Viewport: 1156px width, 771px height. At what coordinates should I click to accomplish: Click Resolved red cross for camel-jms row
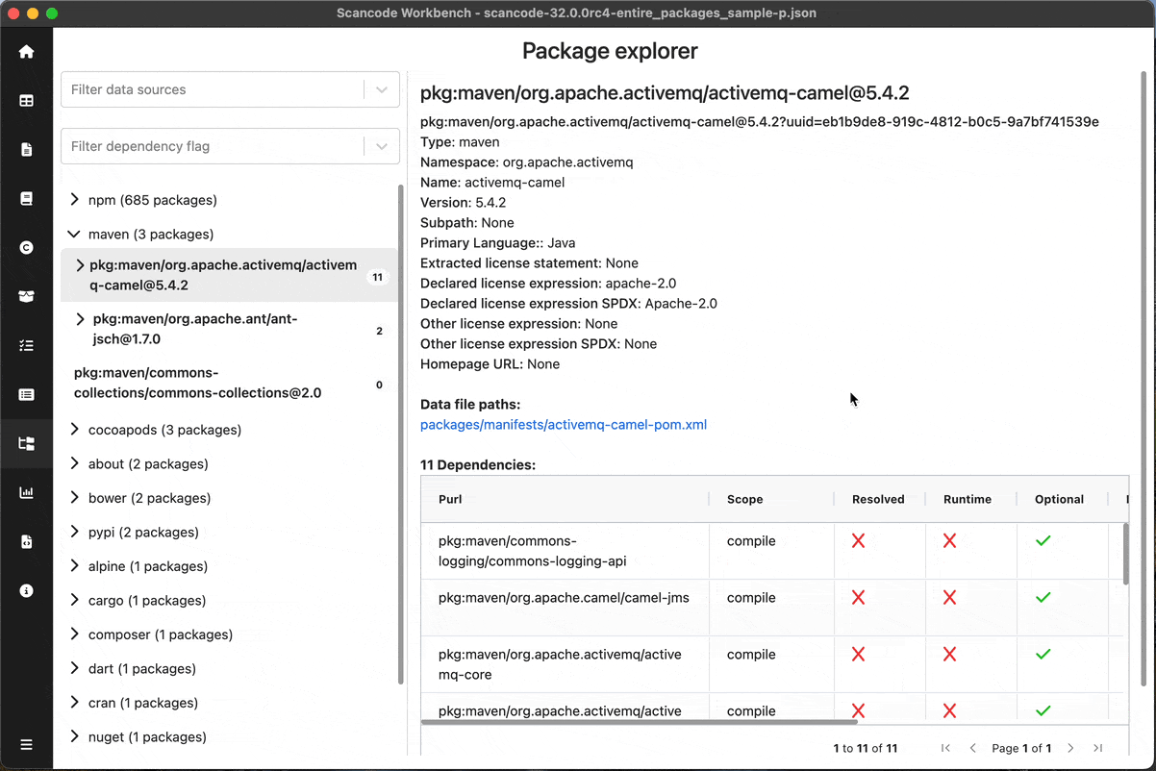click(859, 598)
